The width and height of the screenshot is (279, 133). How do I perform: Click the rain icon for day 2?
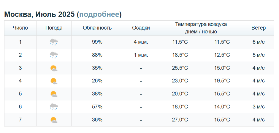[54, 55]
